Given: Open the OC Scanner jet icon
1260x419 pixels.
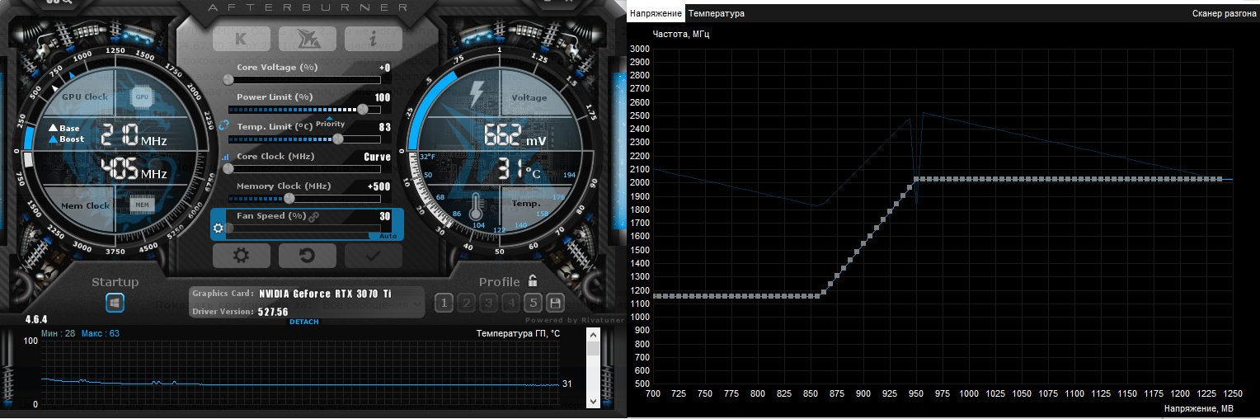Looking at the screenshot, I should pyautogui.click(x=307, y=38).
